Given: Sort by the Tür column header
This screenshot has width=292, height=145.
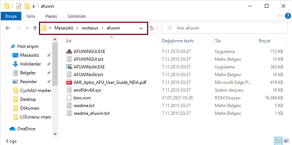Looking at the screenshot, I should pos(234,40).
